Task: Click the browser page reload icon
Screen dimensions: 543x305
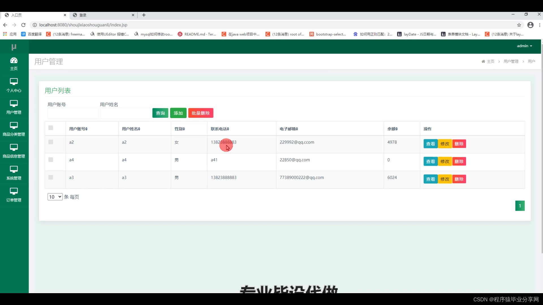Action: (x=23, y=25)
